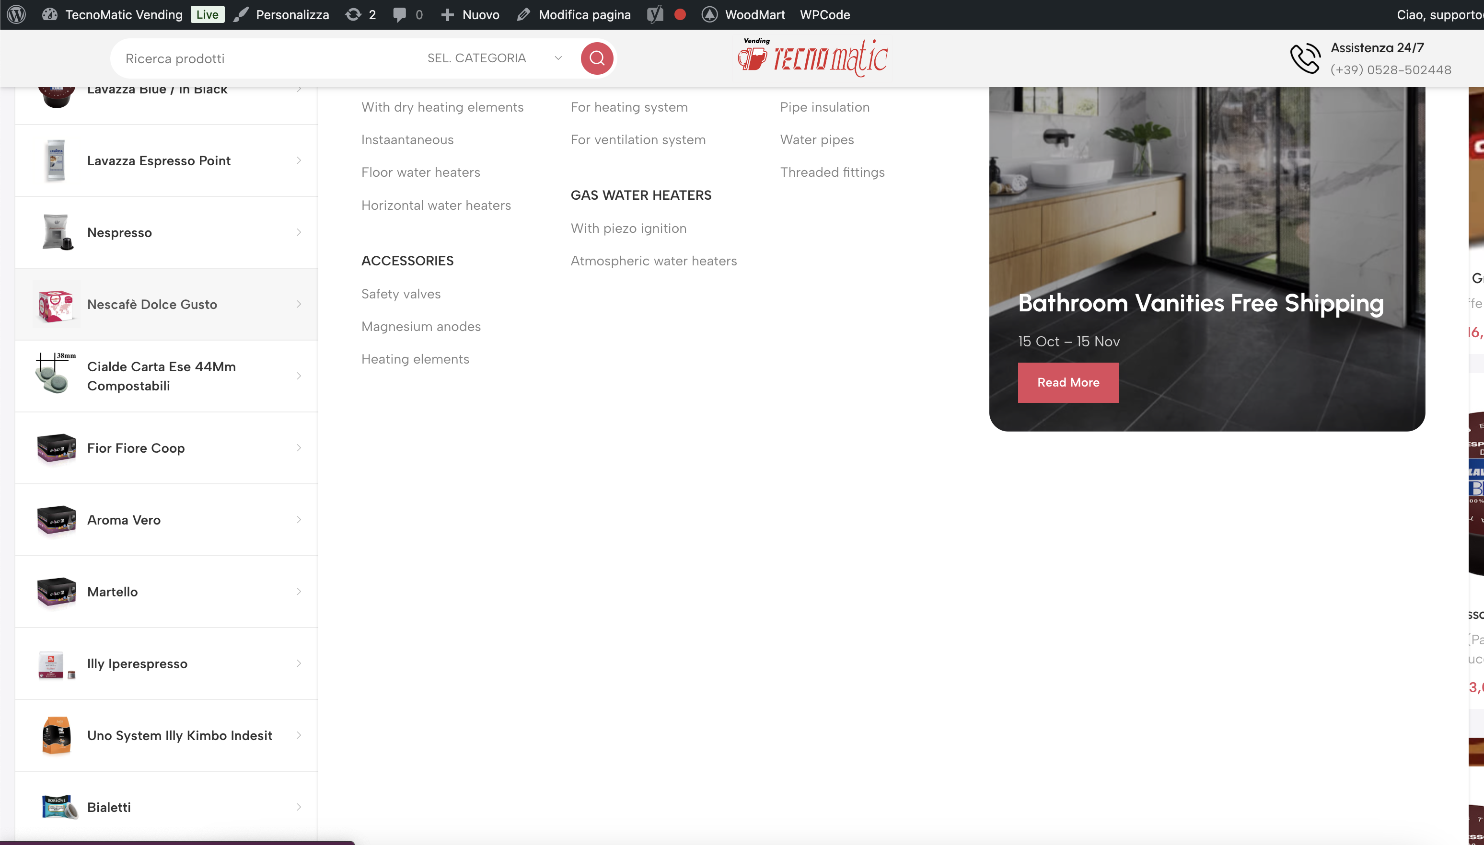The width and height of the screenshot is (1484, 845).
Task: Open the Heating elements link
Action: (x=415, y=359)
